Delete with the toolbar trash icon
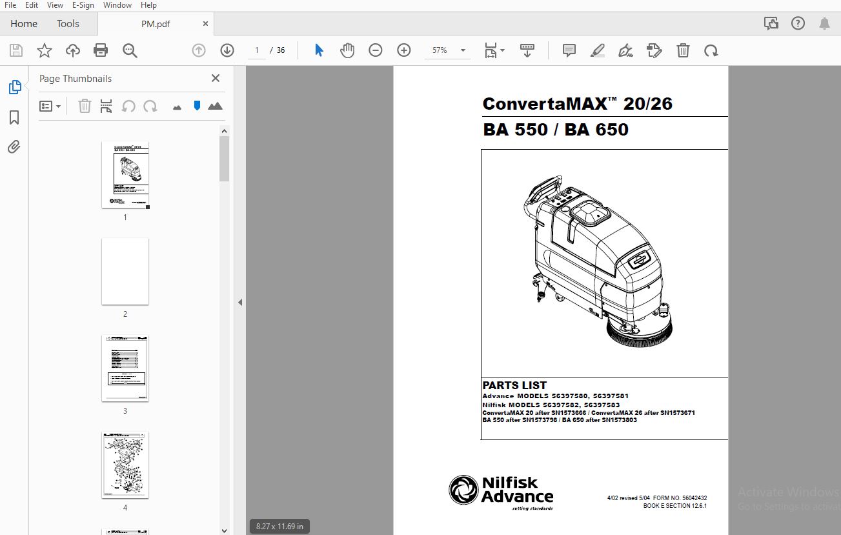 683,50
